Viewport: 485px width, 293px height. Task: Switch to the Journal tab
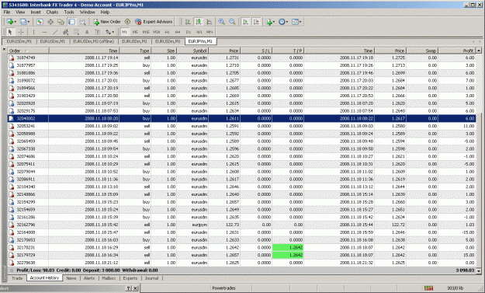(151, 278)
